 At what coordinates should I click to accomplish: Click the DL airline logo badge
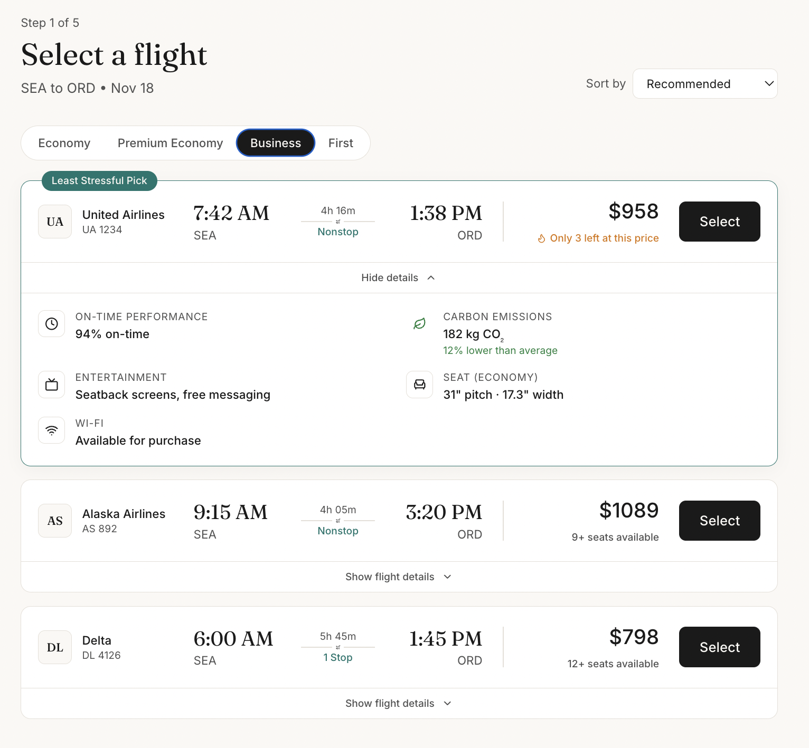coord(55,647)
